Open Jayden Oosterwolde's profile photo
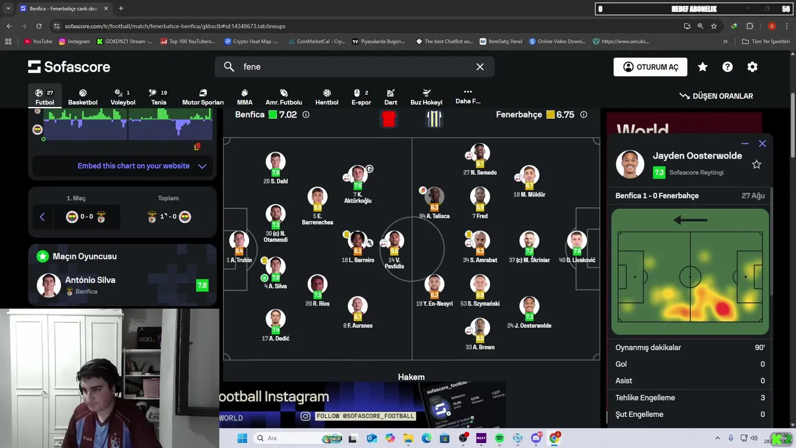796x448 pixels. tap(630, 164)
